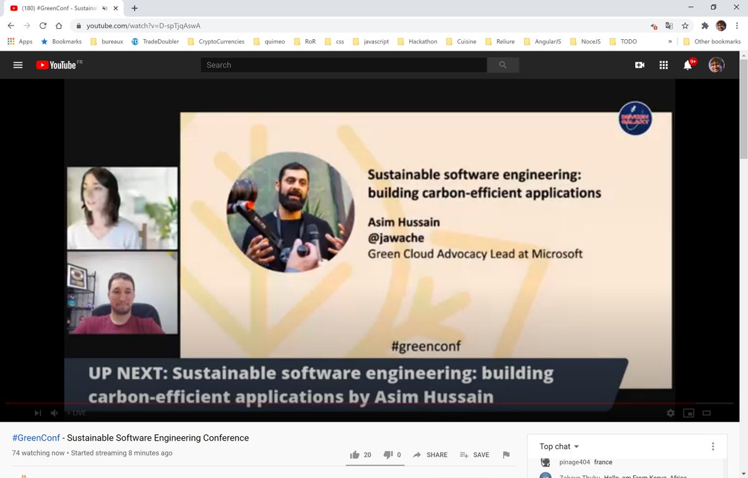748x478 pixels.
Task: Open the javascript bookmark folder
Action: click(371, 42)
